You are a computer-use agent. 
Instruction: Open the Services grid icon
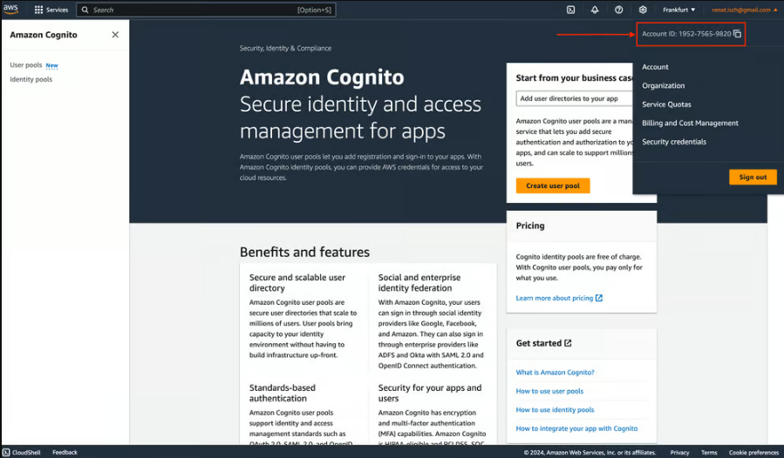pos(38,10)
